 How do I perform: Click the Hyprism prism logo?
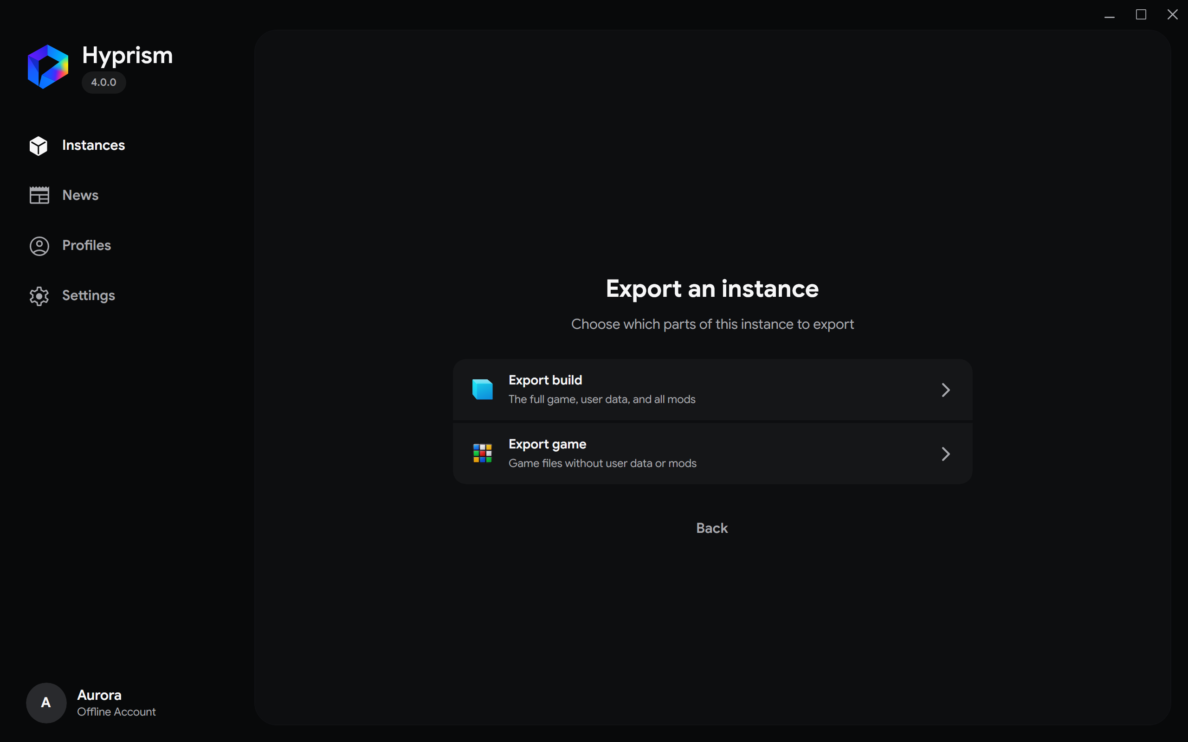(48, 67)
